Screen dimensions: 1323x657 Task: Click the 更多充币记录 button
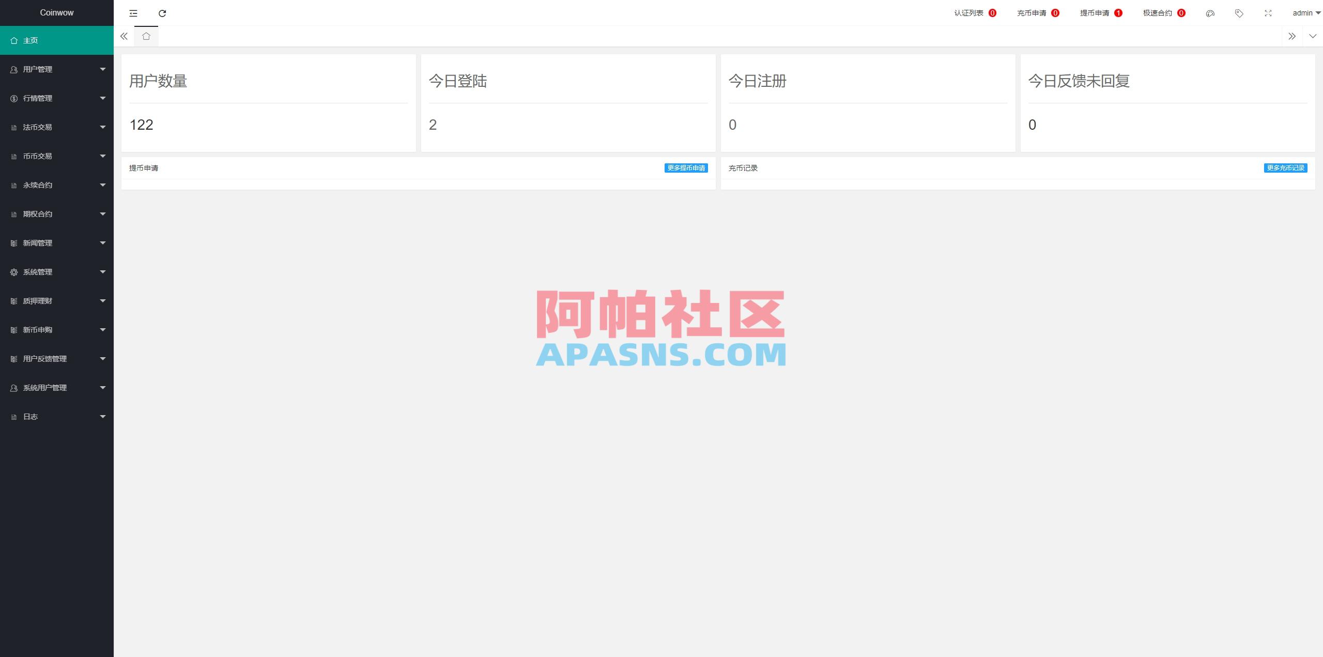pyautogui.click(x=1285, y=168)
